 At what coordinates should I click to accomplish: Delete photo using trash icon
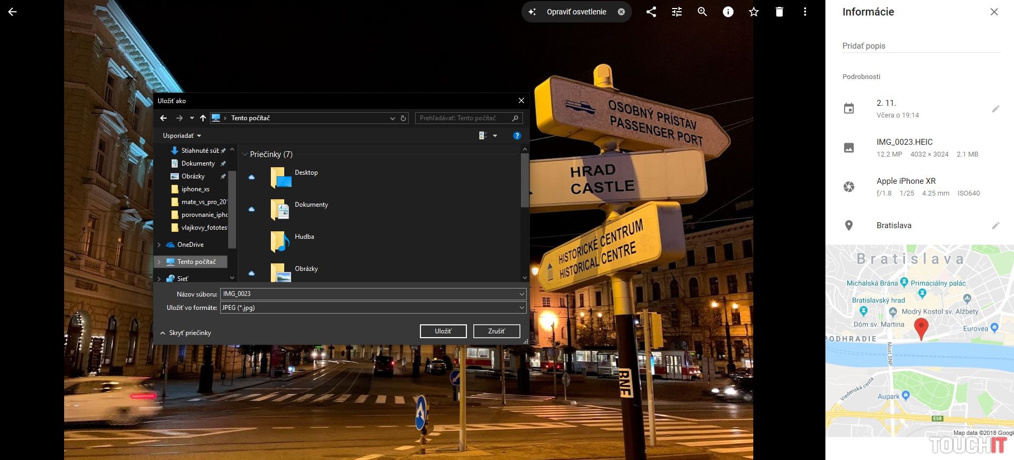coord(779,12)
